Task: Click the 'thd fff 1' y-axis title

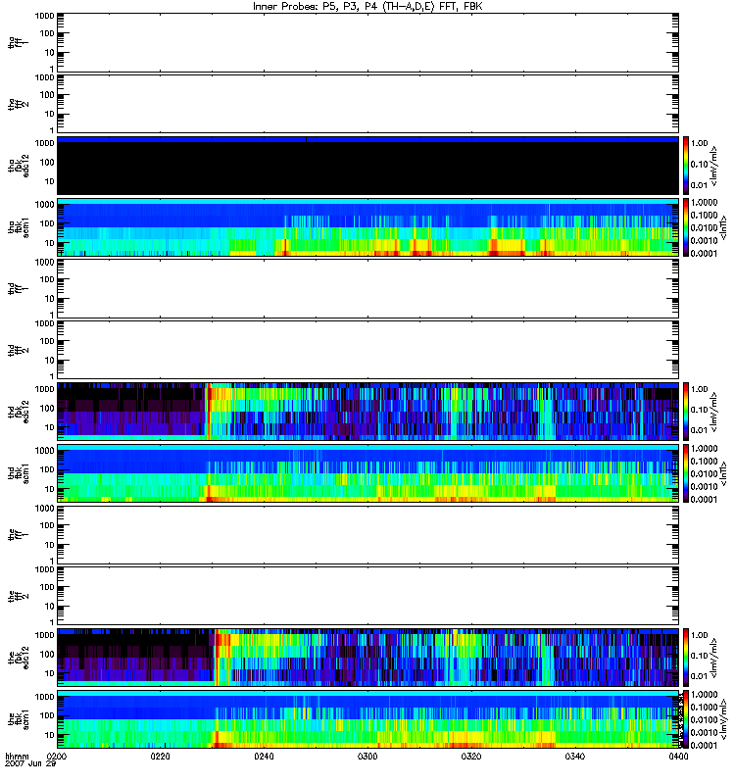Action: (x=19, y=288)
